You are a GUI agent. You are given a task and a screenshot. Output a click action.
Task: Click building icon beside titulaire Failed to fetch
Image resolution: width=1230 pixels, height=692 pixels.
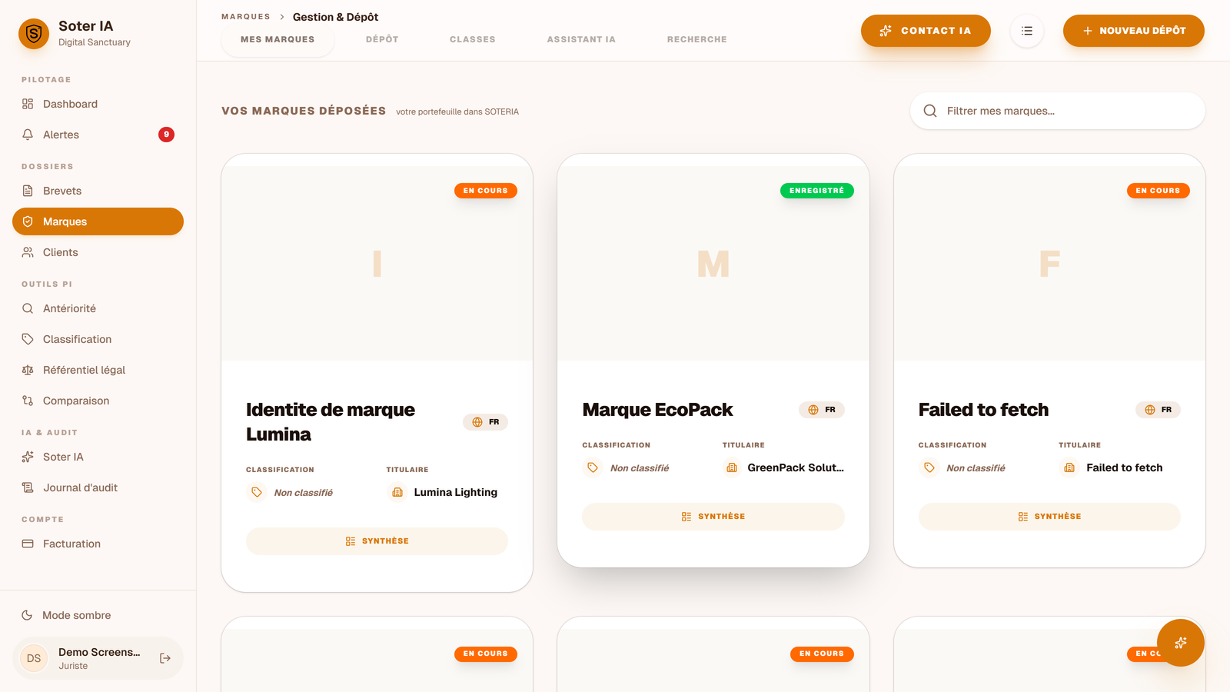[1069, 467]
